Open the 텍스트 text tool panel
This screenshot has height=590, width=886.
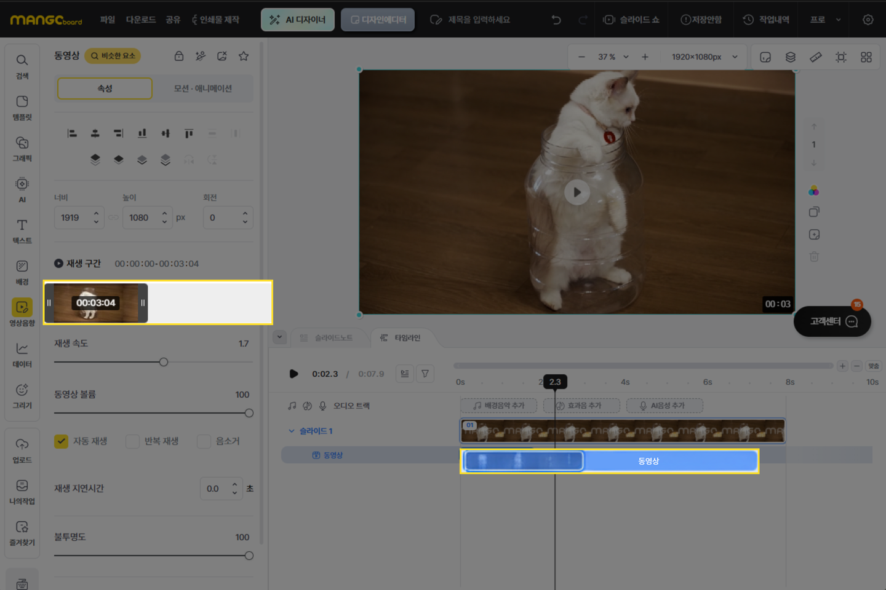tap(22, 231)
